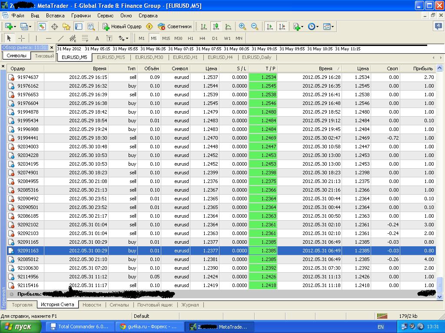Open the Графики menu

[81, 16]
